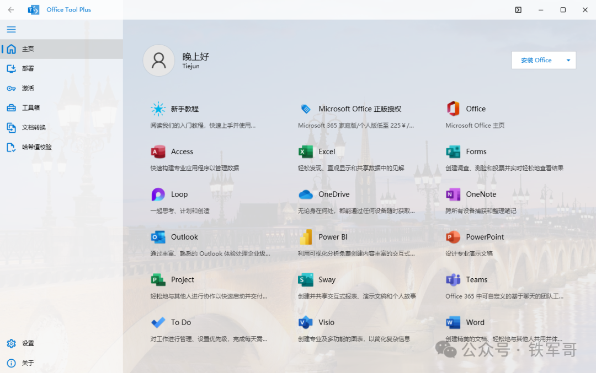
Task: Click the PowerPoint title text
Action: [485, 237]
